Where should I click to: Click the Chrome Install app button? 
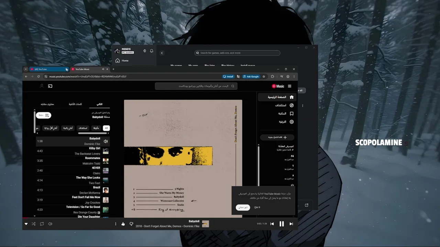click(x=228, y=77)
